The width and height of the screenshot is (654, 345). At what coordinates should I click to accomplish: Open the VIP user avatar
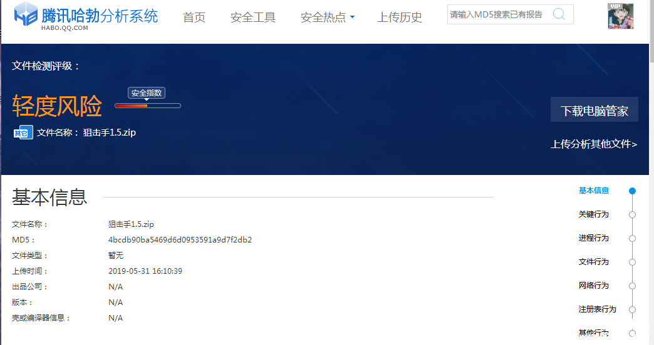(x=620, y=16)
